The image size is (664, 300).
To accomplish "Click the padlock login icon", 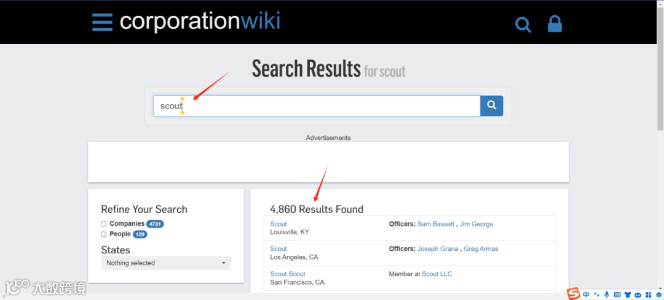I will click(x=555, y=24).
